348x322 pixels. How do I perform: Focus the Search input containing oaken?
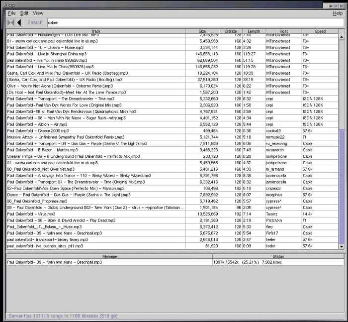point(195,23)
